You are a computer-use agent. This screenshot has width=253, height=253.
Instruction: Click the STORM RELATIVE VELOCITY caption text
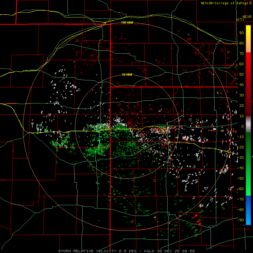pyautogui.click(x=87, y=251)
